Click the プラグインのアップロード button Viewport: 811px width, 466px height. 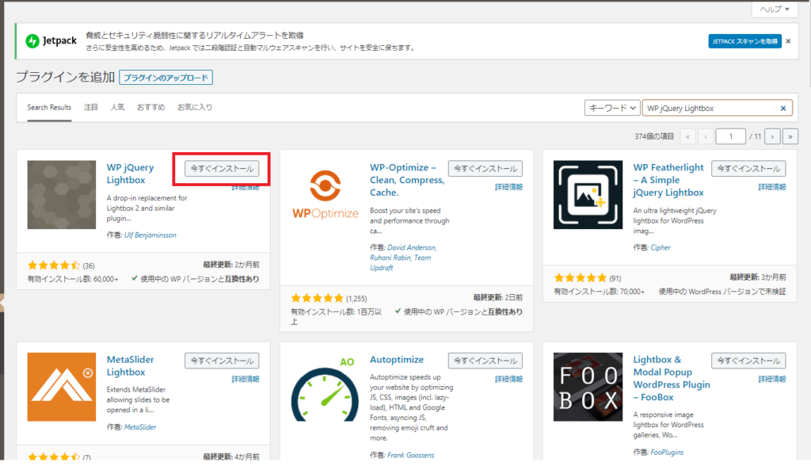pos(166,78)
